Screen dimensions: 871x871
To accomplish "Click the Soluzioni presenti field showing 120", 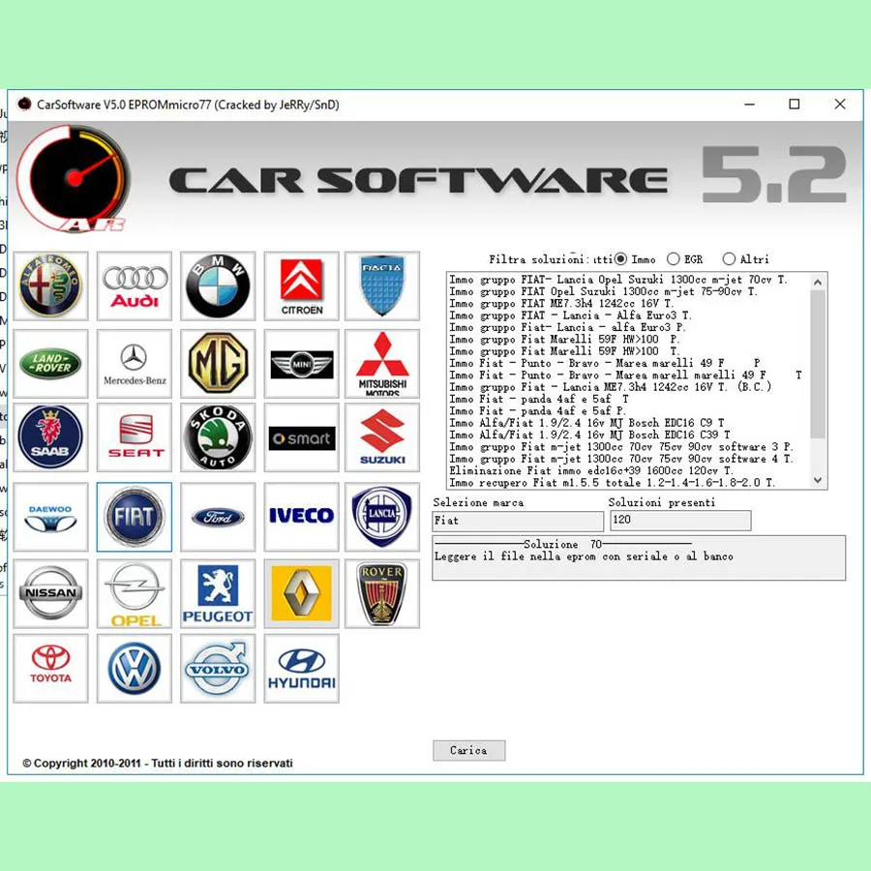I will pos(680,520).
